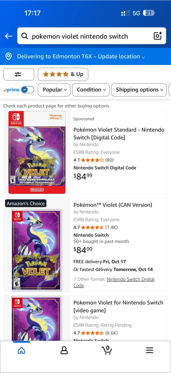Image resolution: width=171 pixels, height=373 pixels.
Task: Open the account profile icon
Action: pos(64,350)
